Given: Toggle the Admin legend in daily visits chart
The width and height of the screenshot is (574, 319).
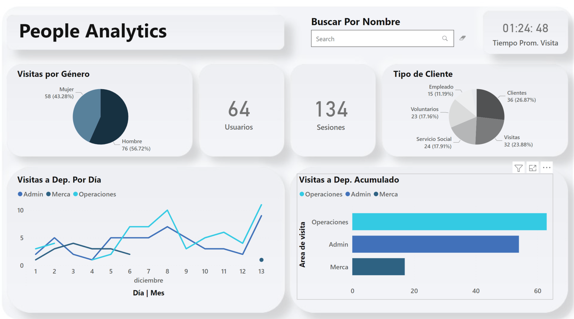Looking at the screenshot, I should tap(30, 194).
